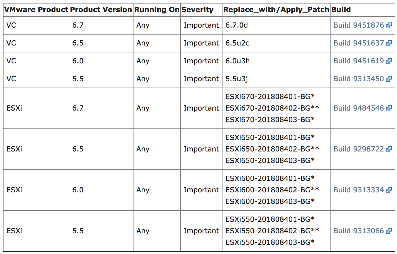Click 'Any' in the Build 9313334 row
Viewport: 397px width, 254px height.
pos(143,190)
